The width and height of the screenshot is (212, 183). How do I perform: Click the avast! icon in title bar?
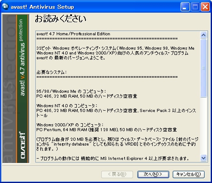click(6, 7)
